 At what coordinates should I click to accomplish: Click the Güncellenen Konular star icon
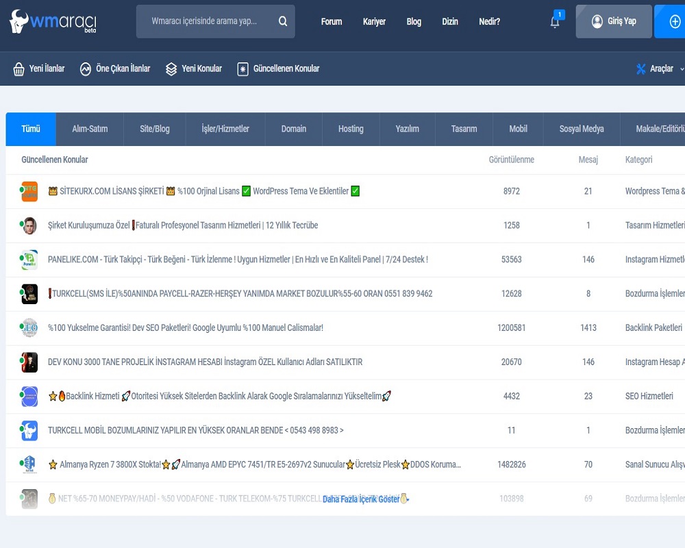point(243,69)
